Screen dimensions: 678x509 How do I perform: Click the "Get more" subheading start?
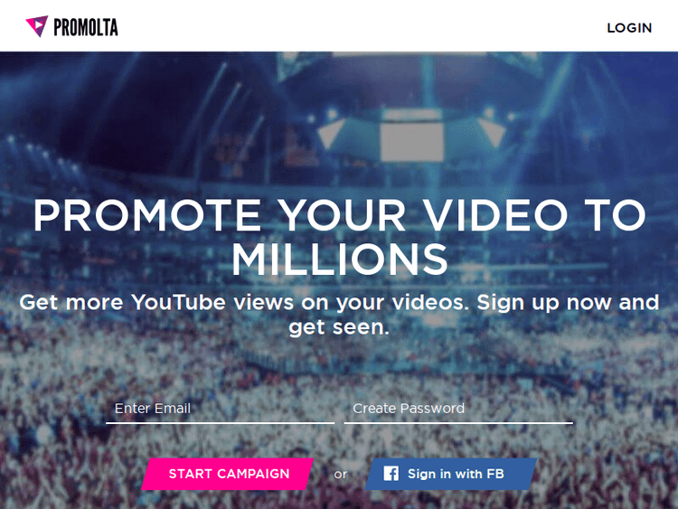click(x=71, y=302)
